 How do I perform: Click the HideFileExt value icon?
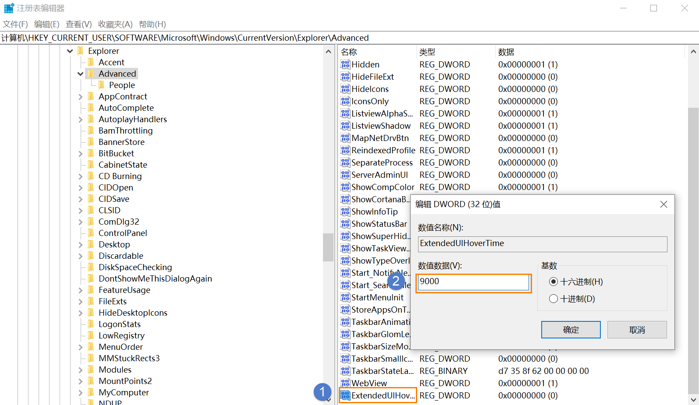point(345,77)
